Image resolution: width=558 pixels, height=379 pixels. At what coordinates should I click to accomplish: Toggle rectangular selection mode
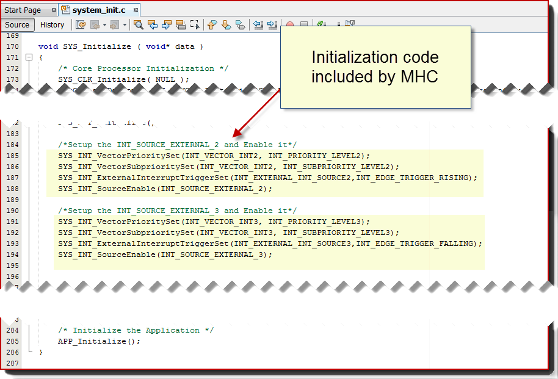[x=195, y=24]
